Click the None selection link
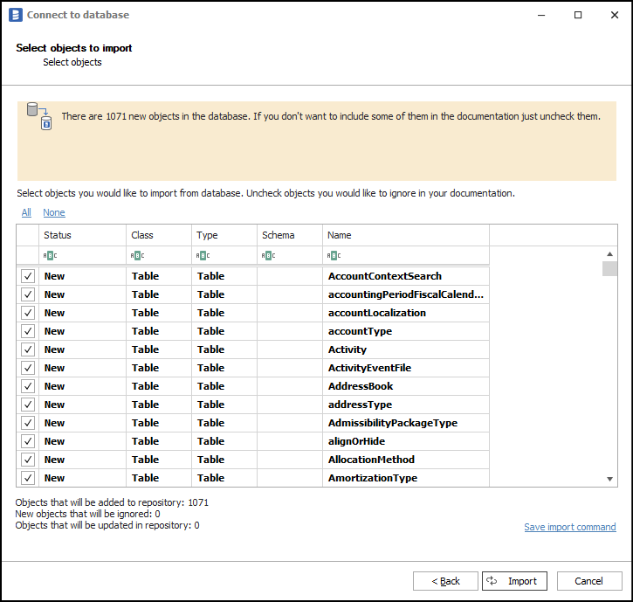 coord(54,212)
